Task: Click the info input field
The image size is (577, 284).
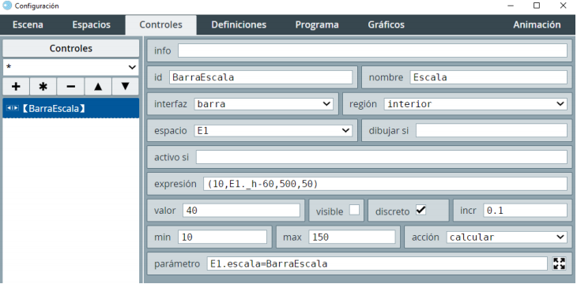Action: [x=372, y=50]
